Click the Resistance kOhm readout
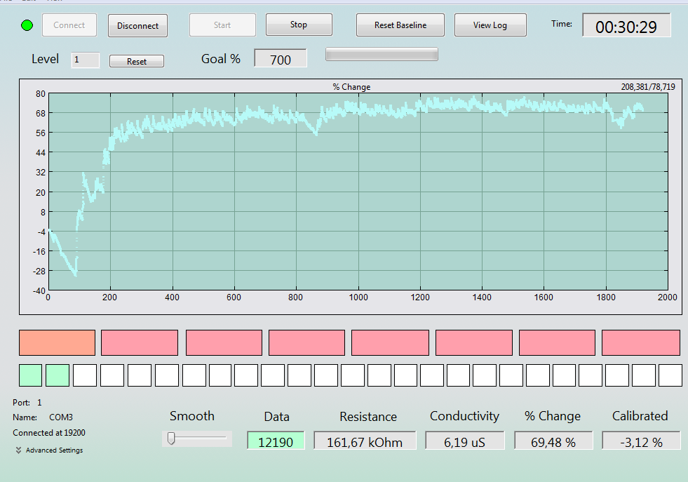Image resolution: width=688 pixels, height=482 pixels. (365, 441)
